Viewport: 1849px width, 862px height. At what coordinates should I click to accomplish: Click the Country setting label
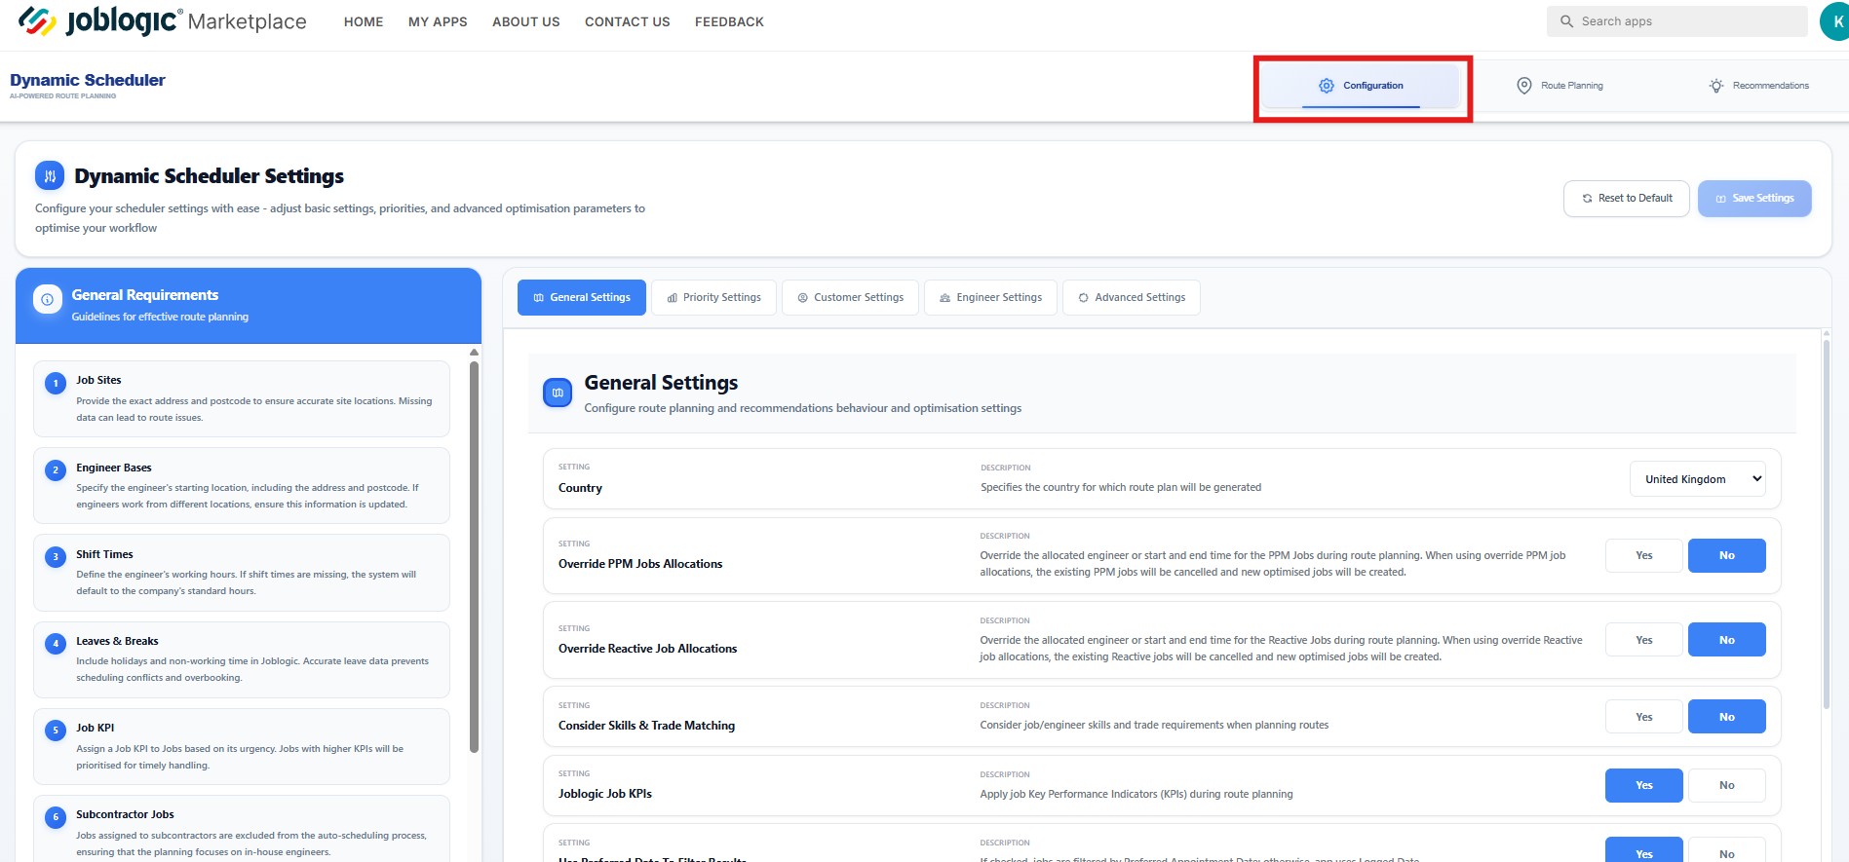click(580, 488)
